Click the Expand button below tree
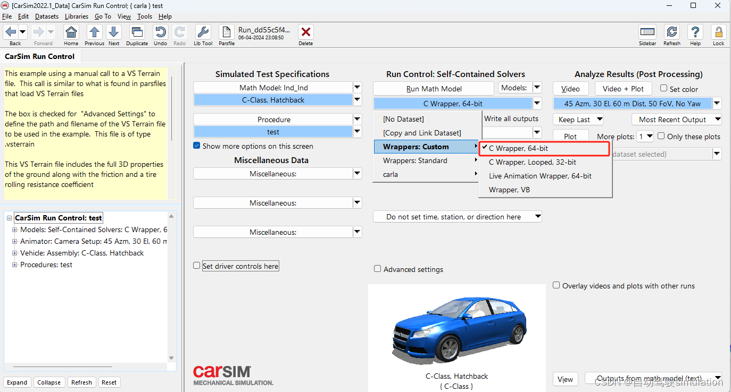The width and height of the screenshot is (731, 392). click(17, 382)
